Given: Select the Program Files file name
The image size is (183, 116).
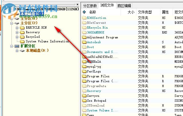Looking at the screenshot, I should (x=98, y=76).
